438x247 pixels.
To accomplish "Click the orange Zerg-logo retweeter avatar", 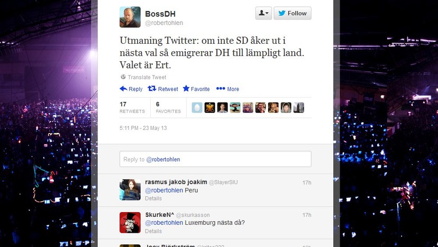I will (x=210, y=108).
